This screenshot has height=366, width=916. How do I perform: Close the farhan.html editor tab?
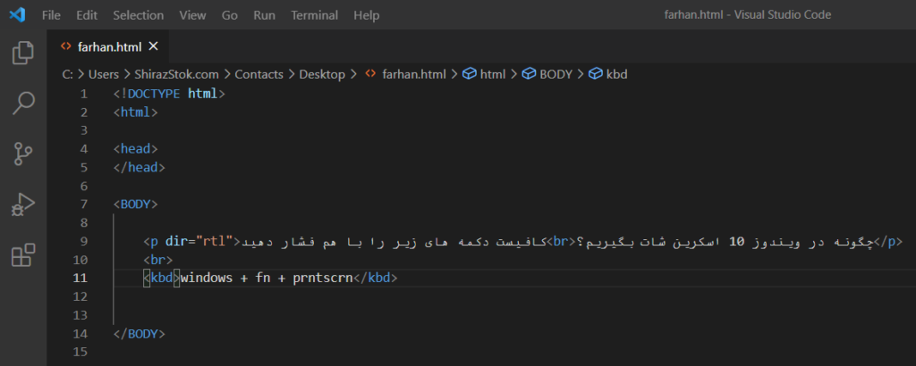coord(153,46)
